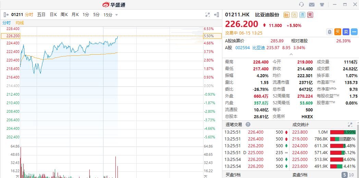Click the light blue minus watchlist button

354,32
